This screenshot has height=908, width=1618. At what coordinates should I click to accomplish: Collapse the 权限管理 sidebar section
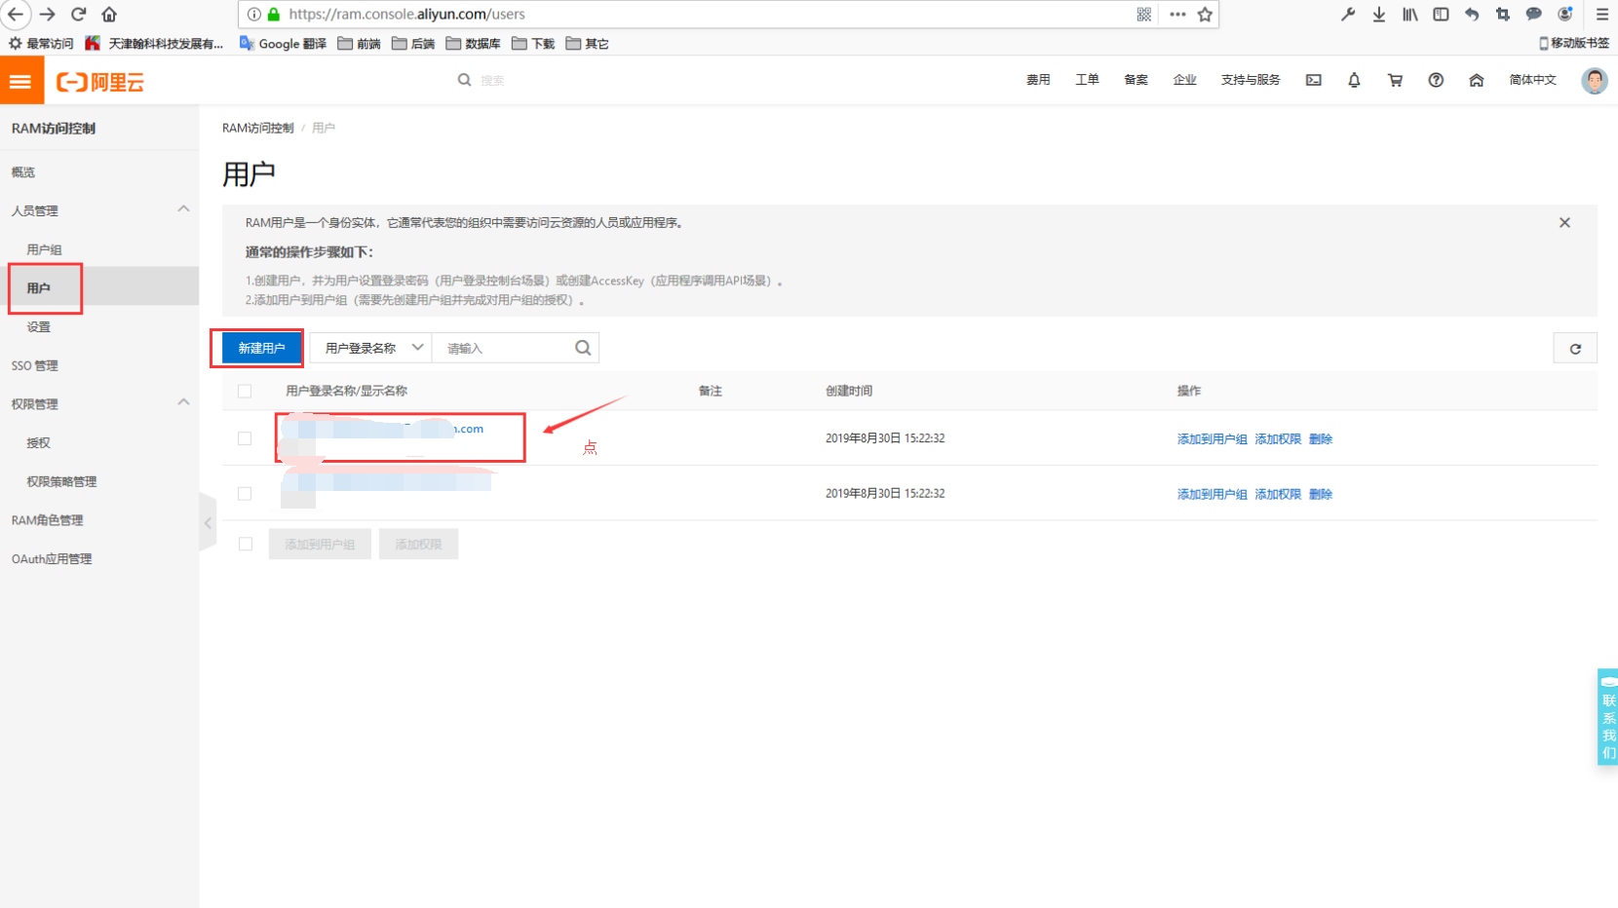point(183,402)
